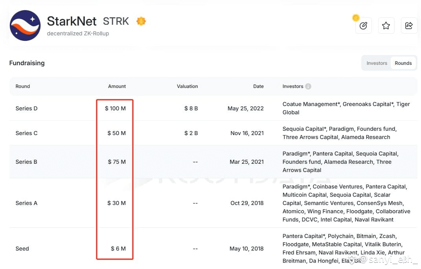The height and width of the screenshot is (269, 421).
Task: Click the Valuation column header
Action: click(187, 86)
